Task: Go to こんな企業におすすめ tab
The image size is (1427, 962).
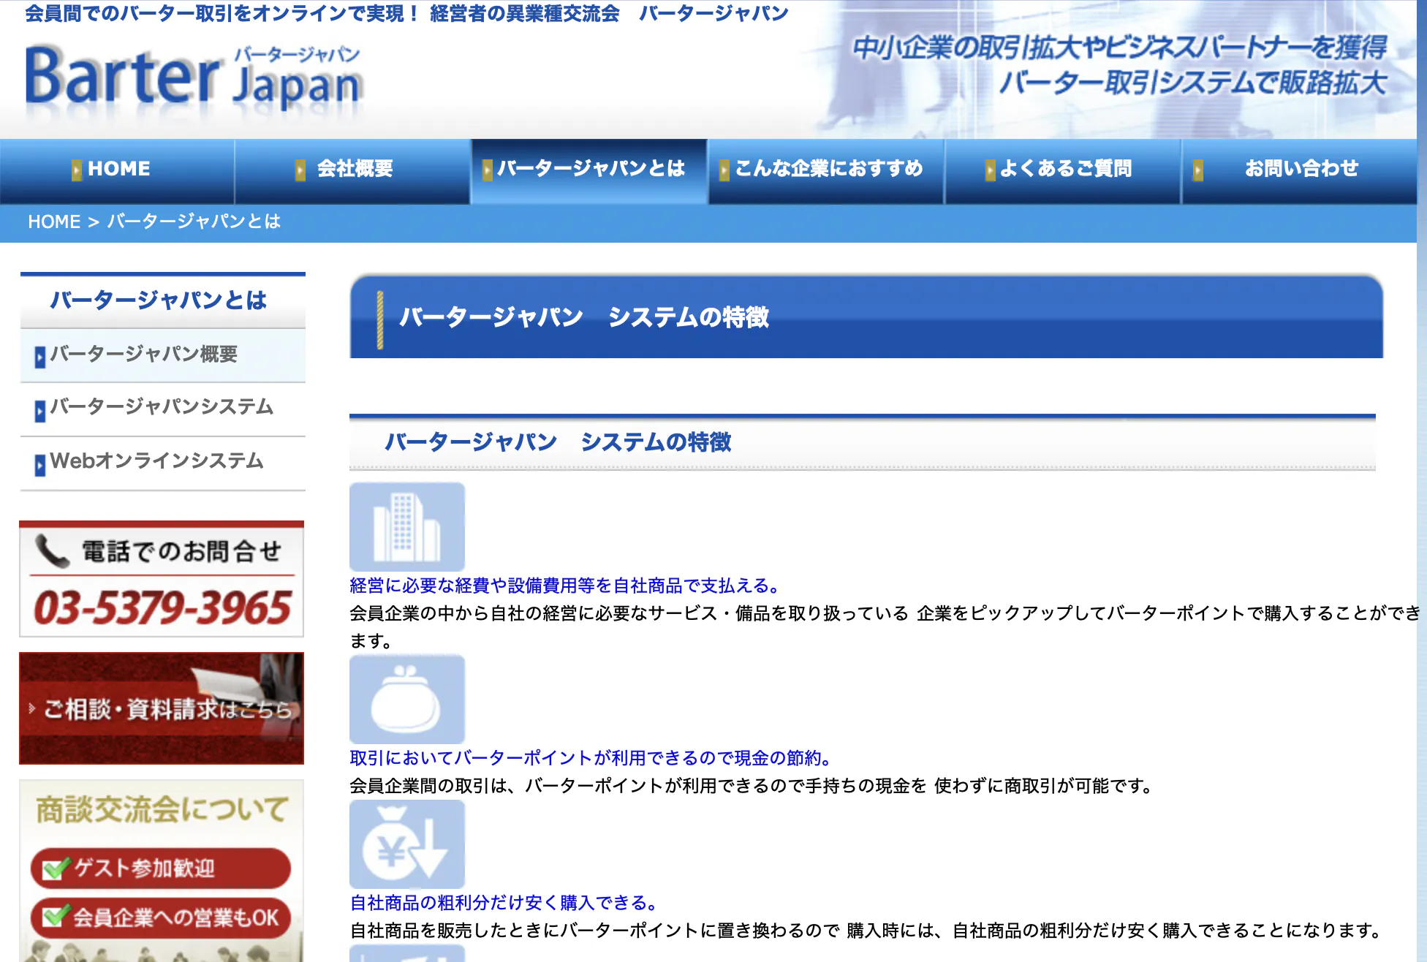Action: (x=827, y=169)
